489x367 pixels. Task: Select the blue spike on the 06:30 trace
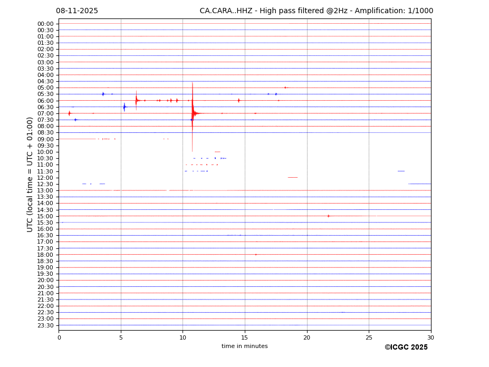(124, 107)
